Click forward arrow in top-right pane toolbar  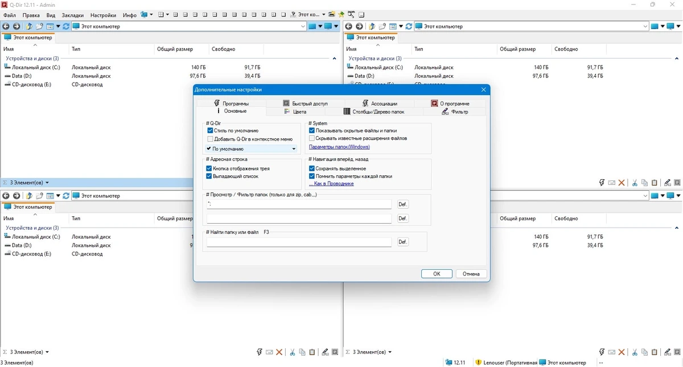pos(359,26)
